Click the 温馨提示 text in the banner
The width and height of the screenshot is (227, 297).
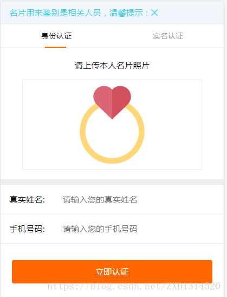click(x=126, y=13)
